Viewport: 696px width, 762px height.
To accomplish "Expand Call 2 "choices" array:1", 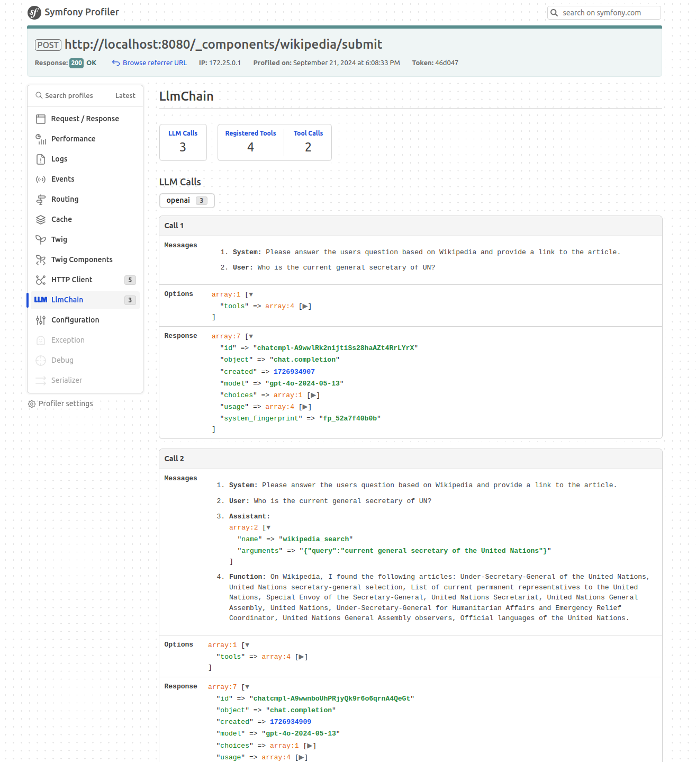I will 310,746.
